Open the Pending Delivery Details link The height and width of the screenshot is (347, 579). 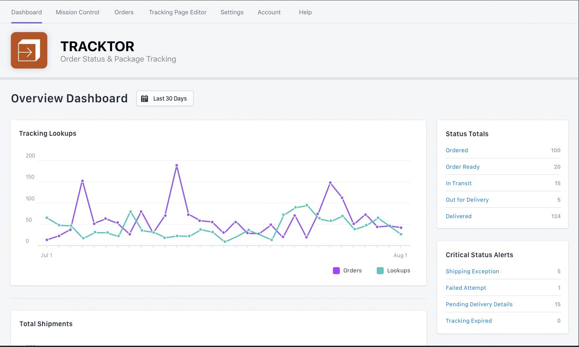click(479, 304)
